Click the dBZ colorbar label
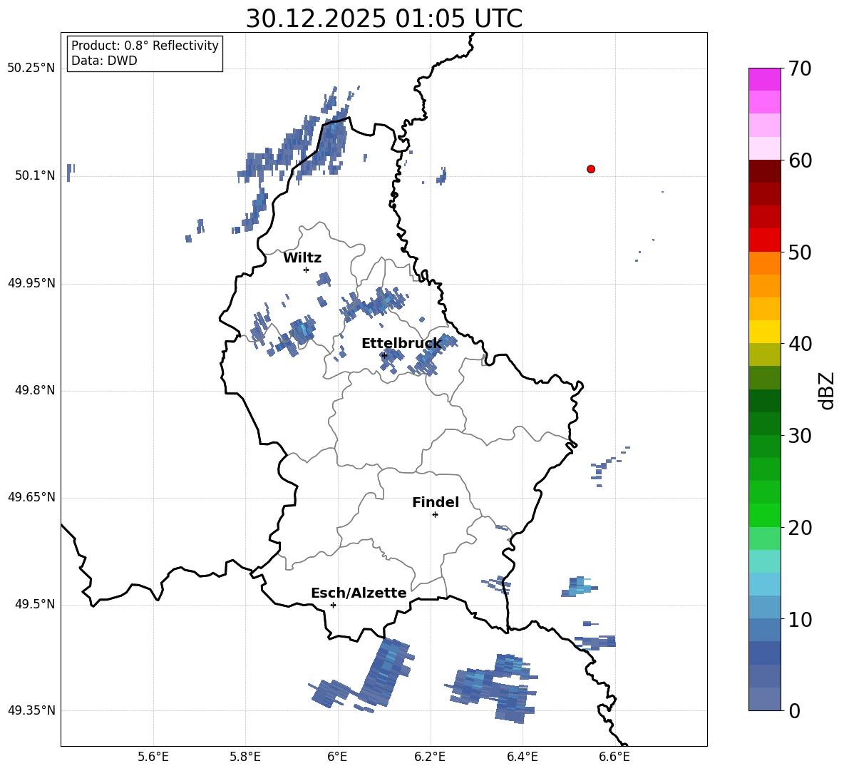The width and height of the screenshot is (844, 771). tap(827, 390)
